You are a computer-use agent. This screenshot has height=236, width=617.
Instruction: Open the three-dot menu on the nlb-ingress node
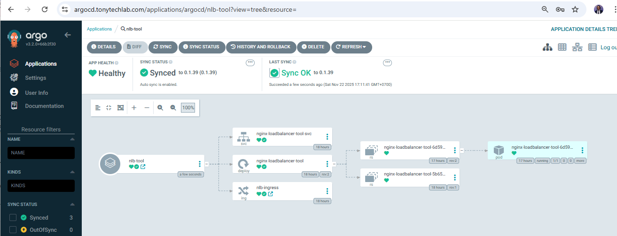327,191
